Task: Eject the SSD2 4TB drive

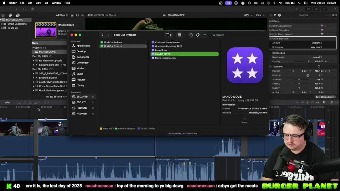Action: click(x=93, y=97)
